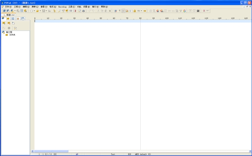Select the 新工程 project tree root
This screenshot has height=156, width=252.
pos(9,32)
